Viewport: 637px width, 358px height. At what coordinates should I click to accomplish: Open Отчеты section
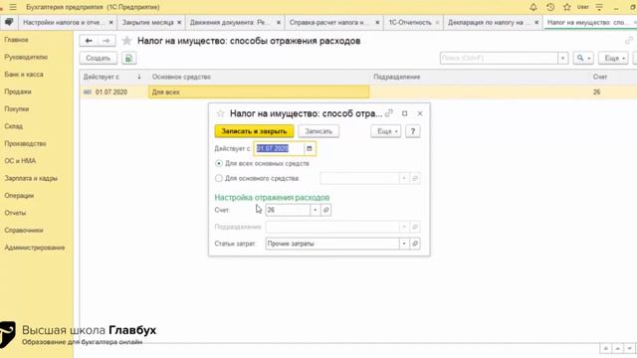point(15,213)
